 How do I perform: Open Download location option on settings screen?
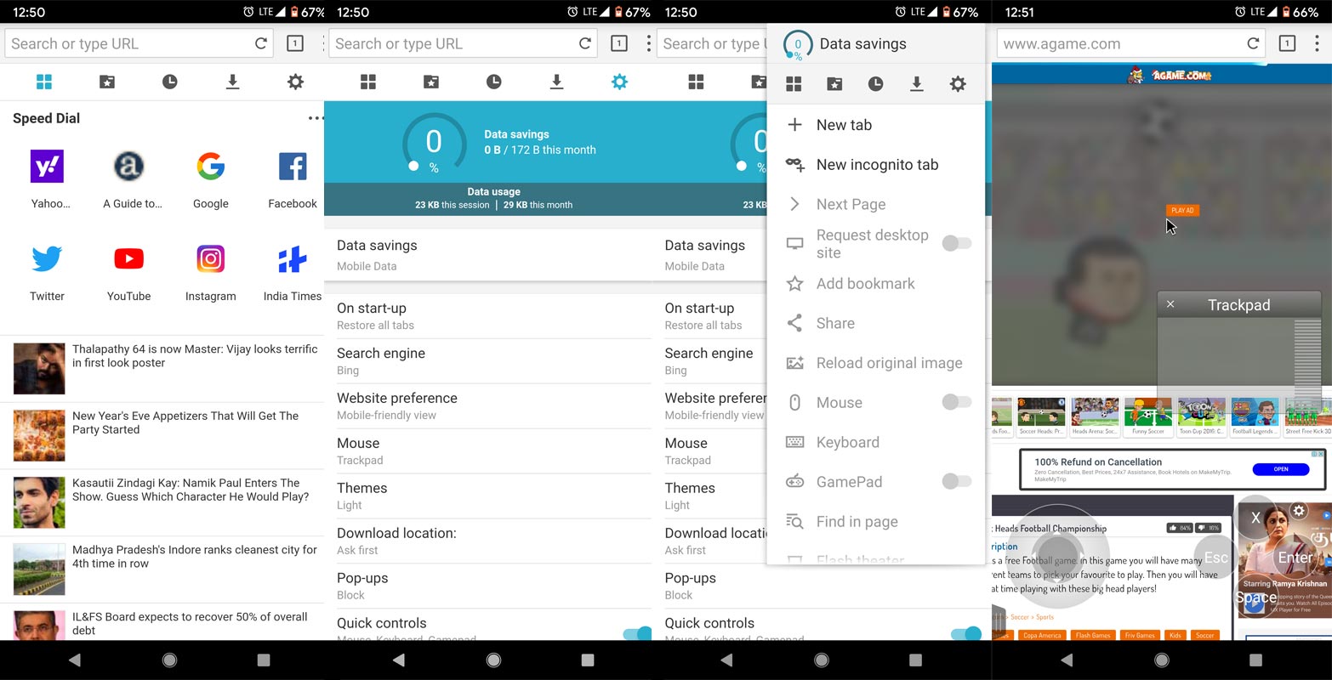488,541
